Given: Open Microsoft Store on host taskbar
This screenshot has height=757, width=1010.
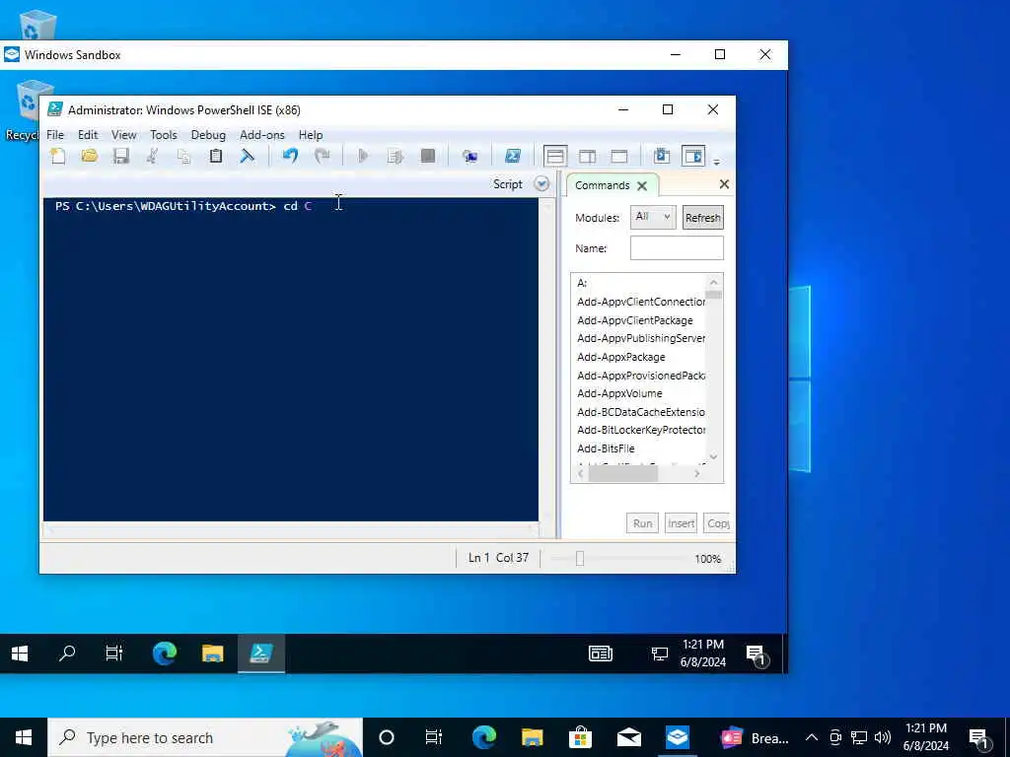Looking at the screenshot, I should click(x=580, y=737).
